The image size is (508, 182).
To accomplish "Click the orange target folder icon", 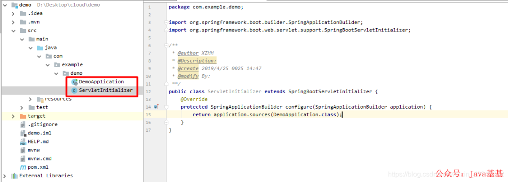I will pos(23,116).
